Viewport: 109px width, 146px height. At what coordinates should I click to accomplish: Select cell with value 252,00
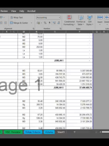pos(37,47)
